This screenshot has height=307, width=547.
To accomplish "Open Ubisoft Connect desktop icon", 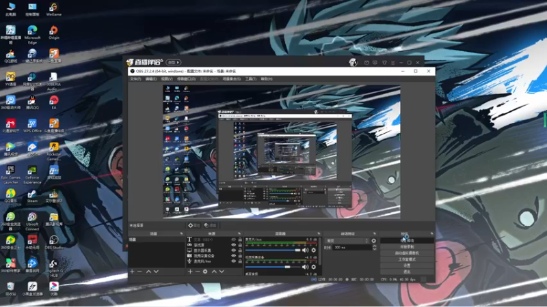I will (x=32, y=222).
